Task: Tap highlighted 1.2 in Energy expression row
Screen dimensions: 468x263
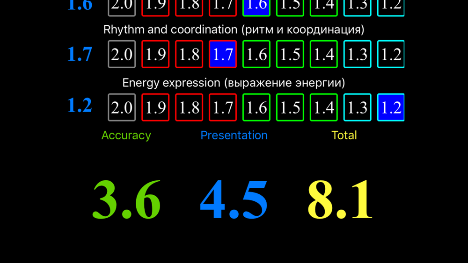Action: pos(391,107)
